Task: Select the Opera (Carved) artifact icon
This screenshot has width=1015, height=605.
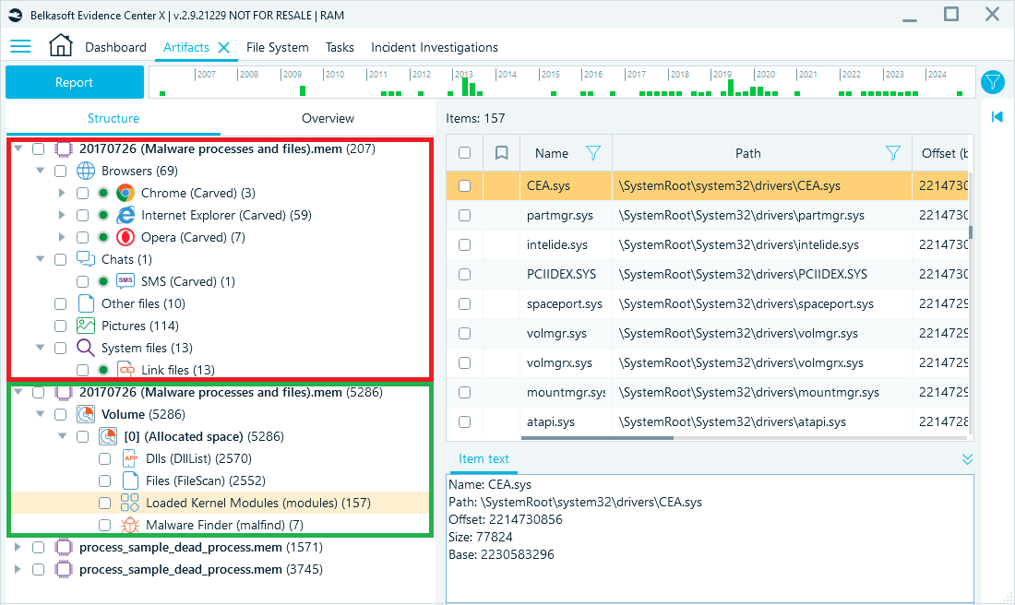Action: click(126, 237)
